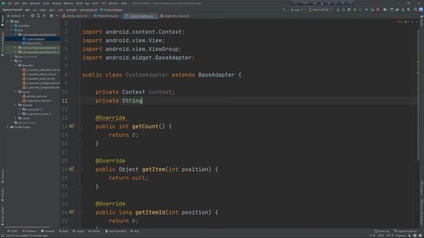Expand the manifests folder
424x238 pixels.
click(x=12, y=26)
